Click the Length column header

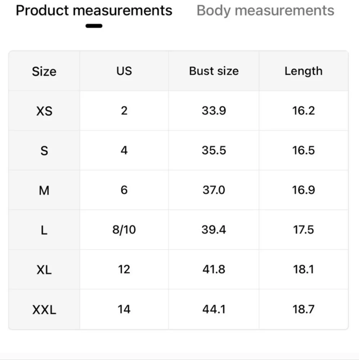(x=303, y=71)
